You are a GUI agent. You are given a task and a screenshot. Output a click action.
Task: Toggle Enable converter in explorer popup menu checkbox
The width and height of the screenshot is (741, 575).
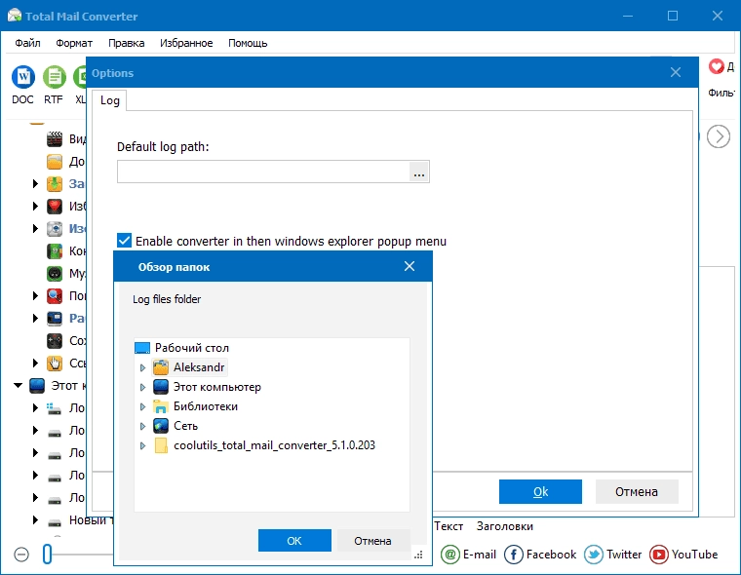point(124,241)
